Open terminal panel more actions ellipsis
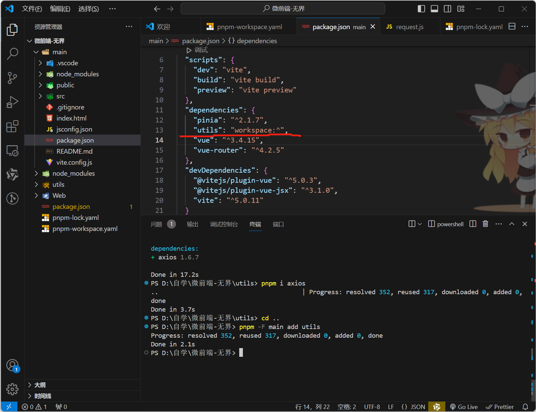This screenshot has height=412, width=536. coord(499,224)
